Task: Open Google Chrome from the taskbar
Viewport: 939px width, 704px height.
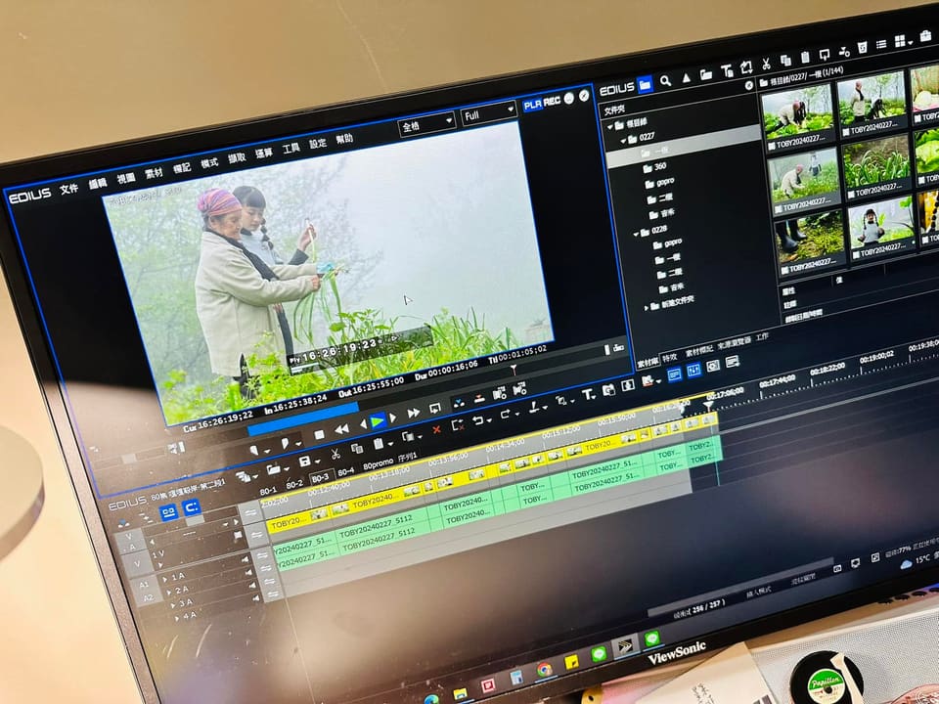Action: click(x=545, y=669)
